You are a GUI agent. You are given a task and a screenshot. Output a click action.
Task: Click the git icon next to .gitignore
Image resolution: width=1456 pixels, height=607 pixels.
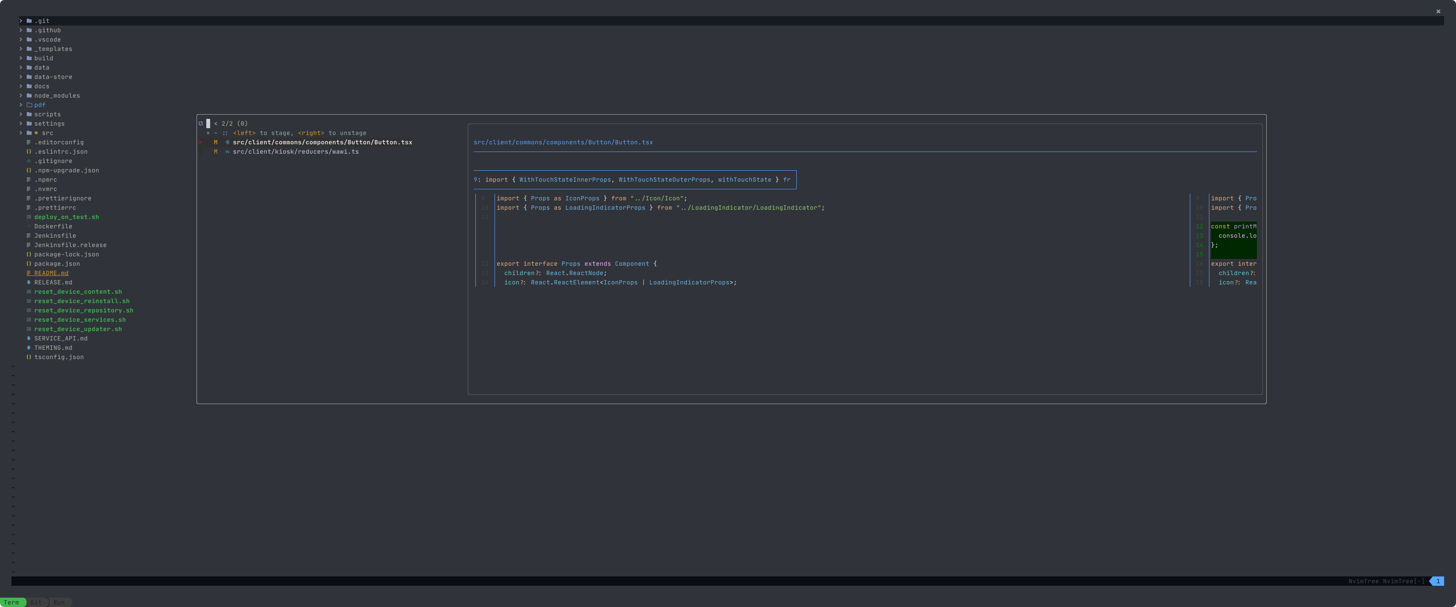coord(29,160)
